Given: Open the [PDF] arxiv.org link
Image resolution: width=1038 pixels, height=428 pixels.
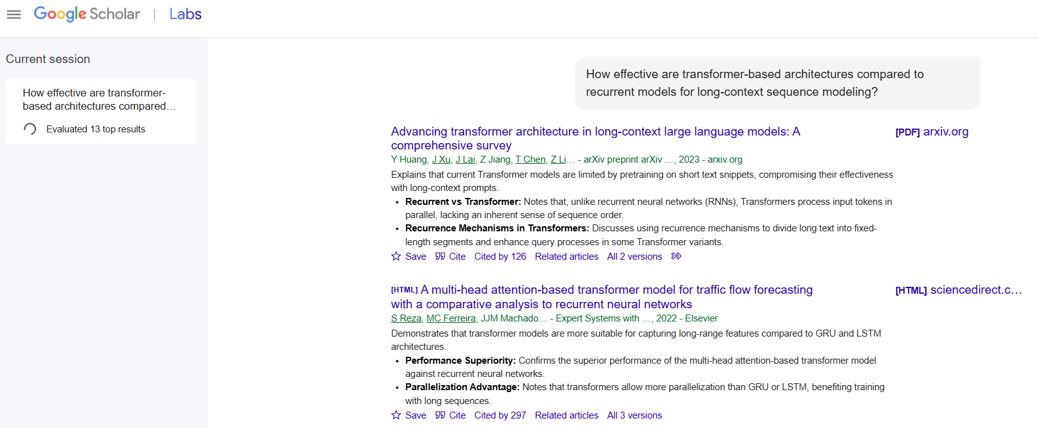Looking at the screenshot, I should tap(932, 132).
